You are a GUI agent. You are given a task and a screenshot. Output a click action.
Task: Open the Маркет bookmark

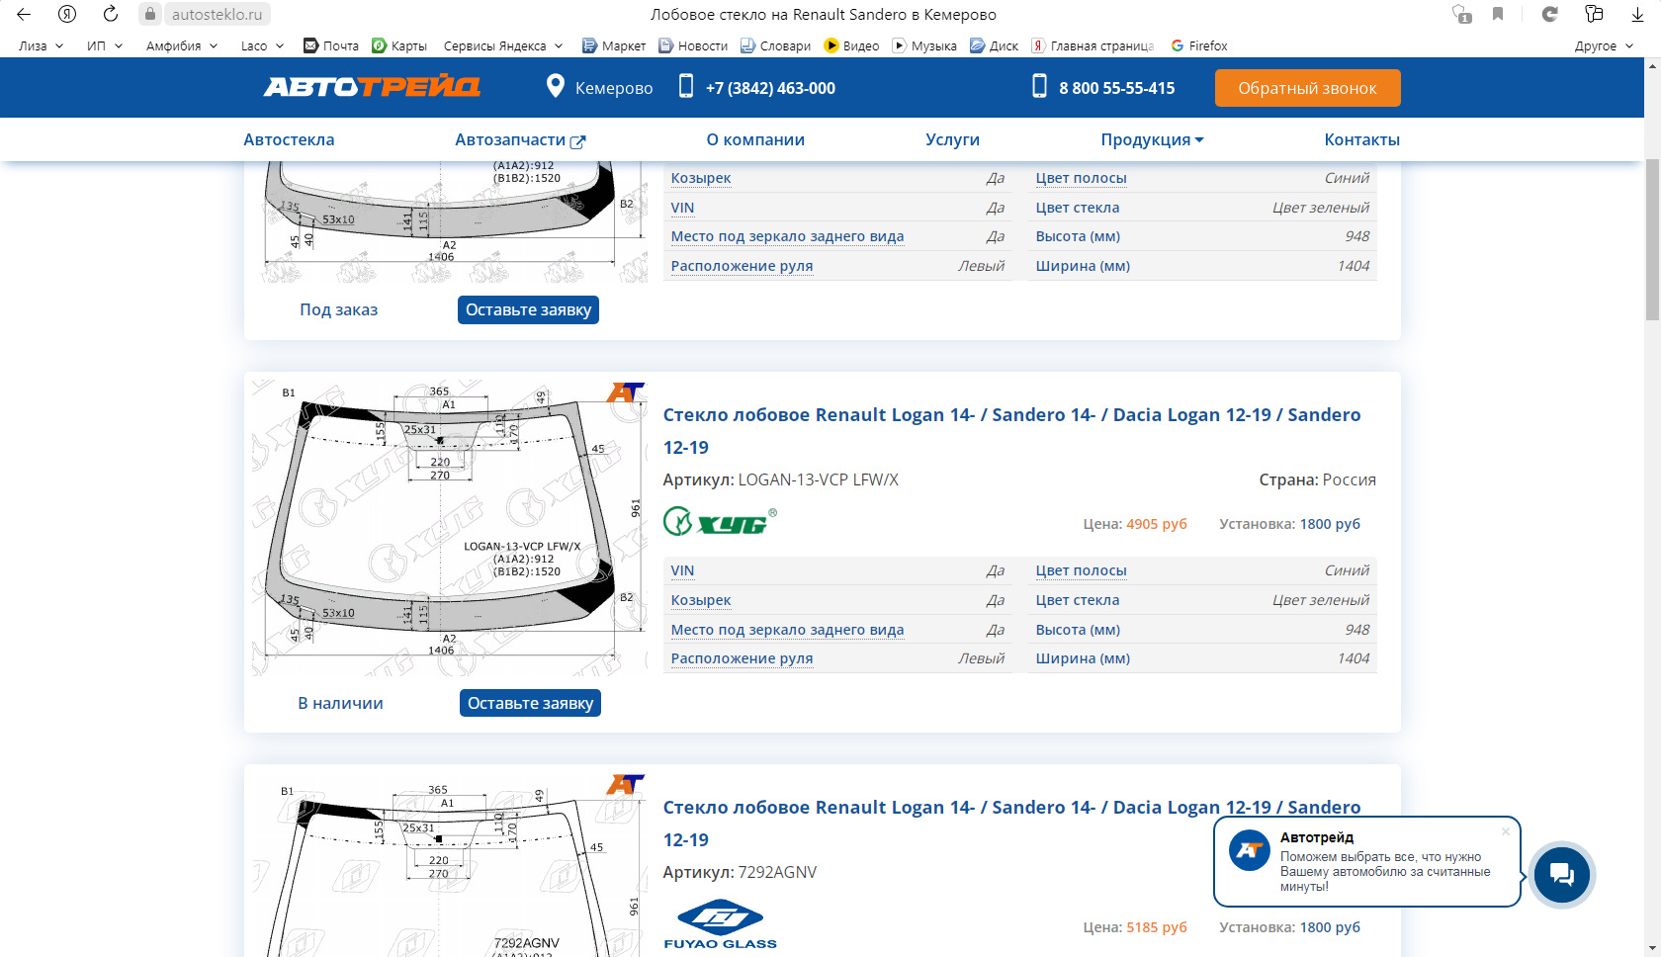click(614, 45)
